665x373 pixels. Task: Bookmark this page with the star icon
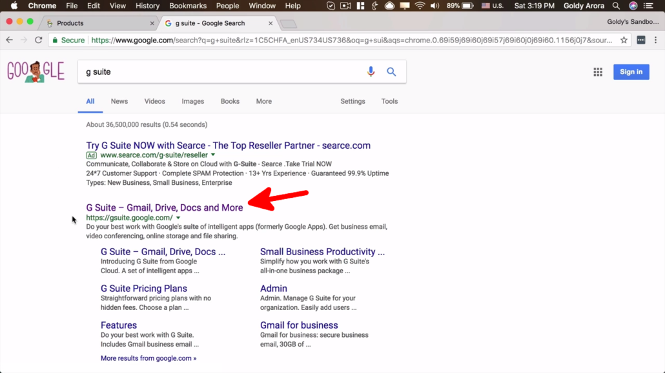pos(624,40)
